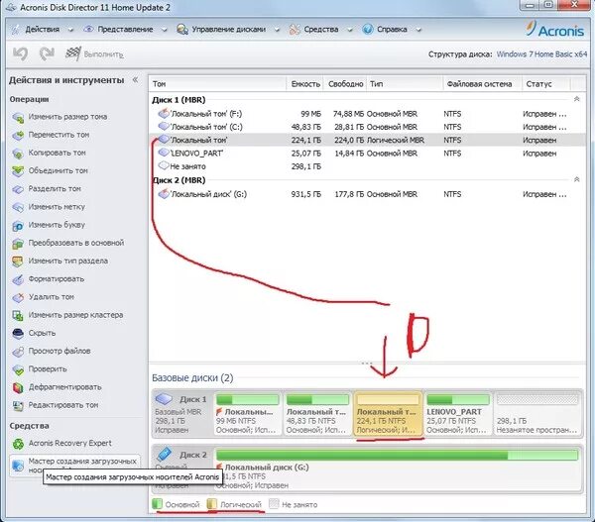Click the Редактировать том icon
595x522 pixels.
point(18,406)
